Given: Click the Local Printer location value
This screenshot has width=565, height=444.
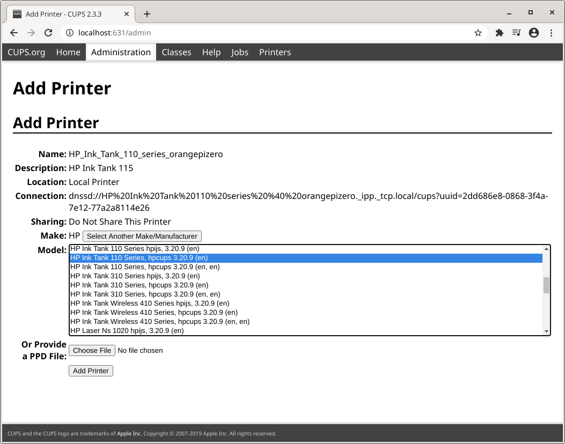Looking at the screenshot, I should point(94,182).
